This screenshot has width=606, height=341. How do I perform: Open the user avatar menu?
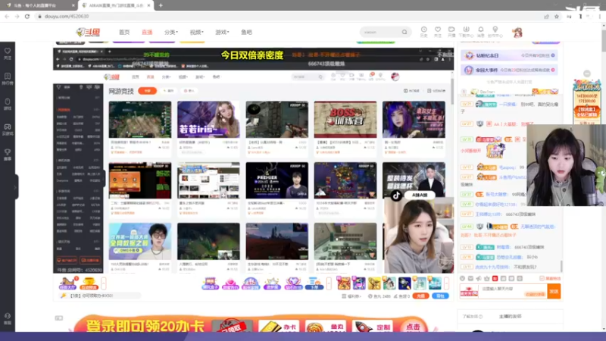coord(517,33)
